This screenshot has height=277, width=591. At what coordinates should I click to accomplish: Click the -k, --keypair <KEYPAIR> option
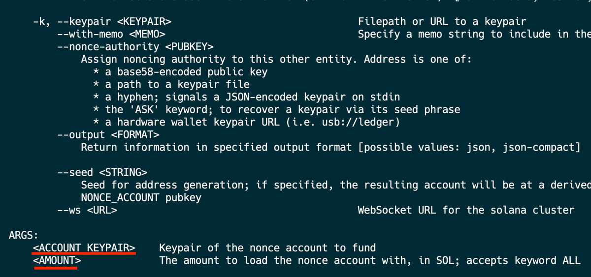102,22
